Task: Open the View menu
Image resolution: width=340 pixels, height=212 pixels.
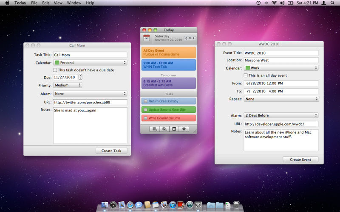Action: 58,3
